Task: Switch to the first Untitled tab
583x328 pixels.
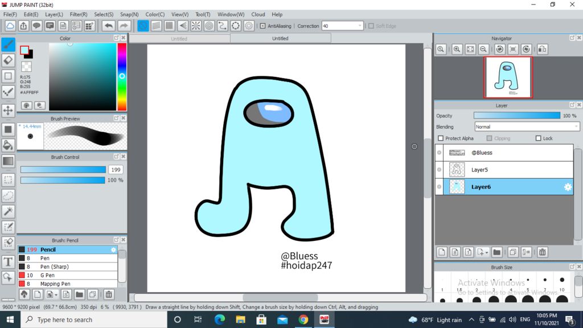Action: 179,39
